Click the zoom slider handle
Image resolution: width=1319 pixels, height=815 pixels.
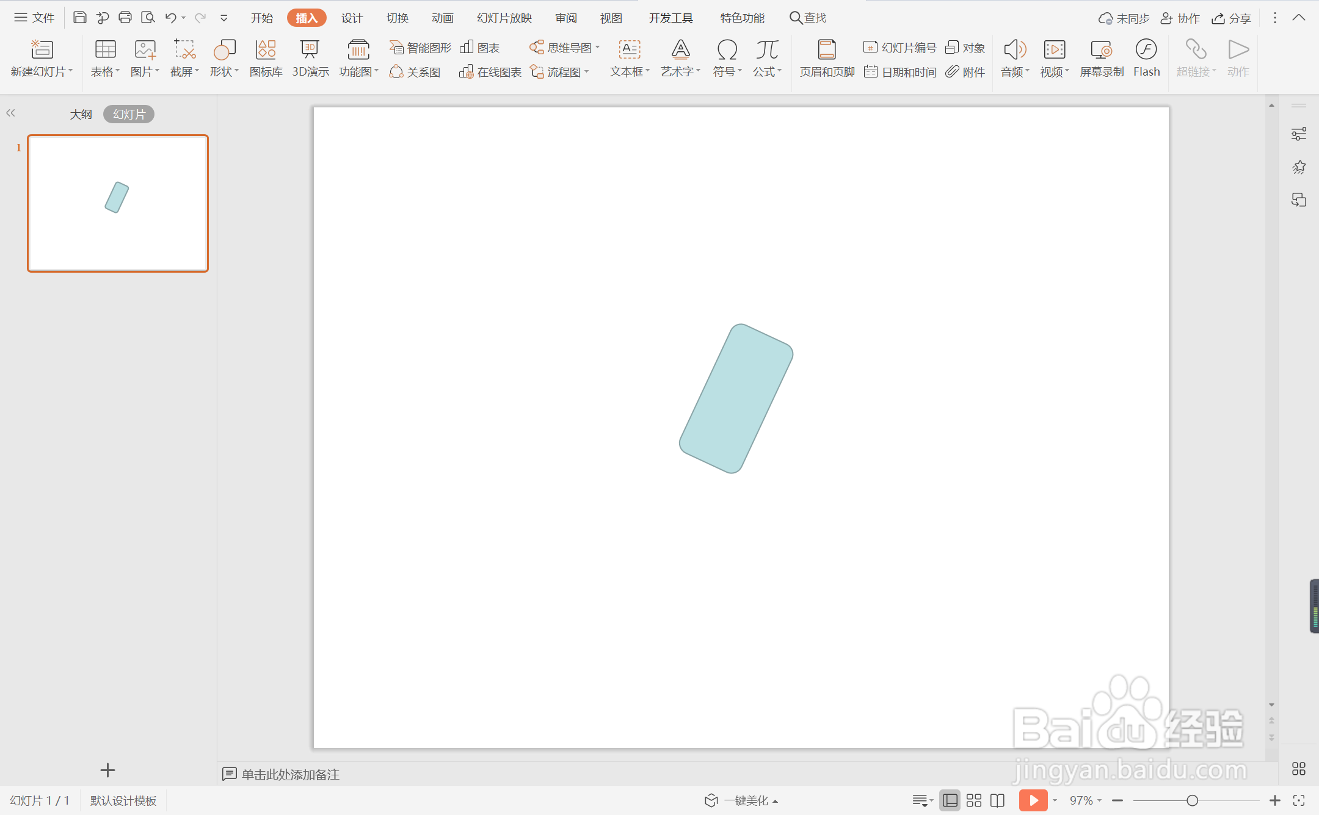[x=1192, y=800]
